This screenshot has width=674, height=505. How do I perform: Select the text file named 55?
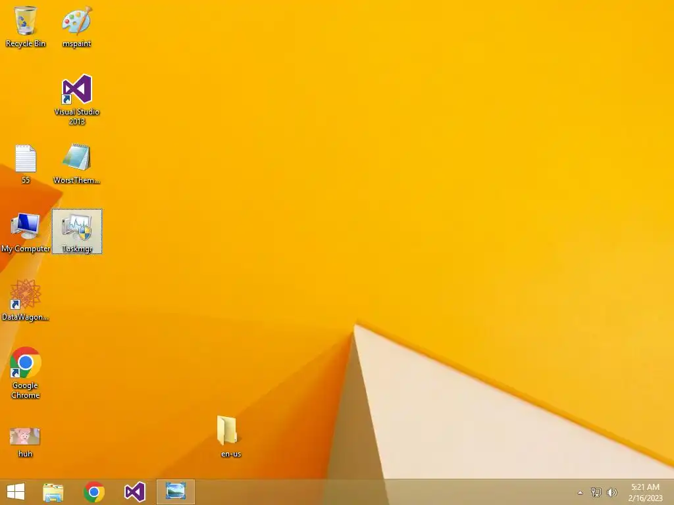point(26,164)
